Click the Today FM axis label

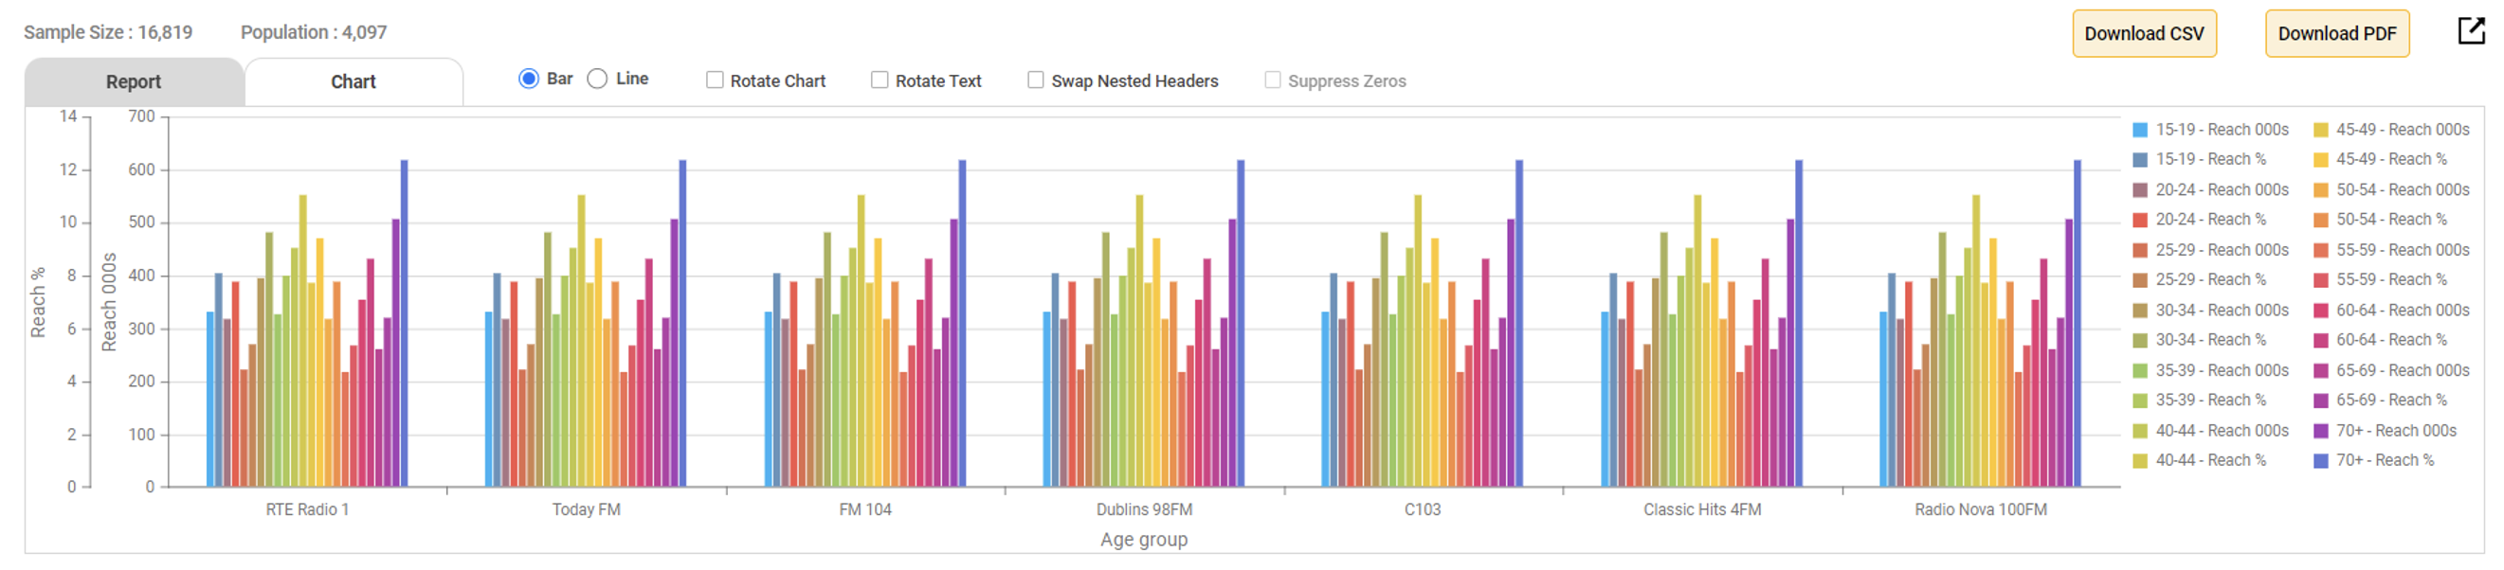pyautogui.click(x=586, y=509)
